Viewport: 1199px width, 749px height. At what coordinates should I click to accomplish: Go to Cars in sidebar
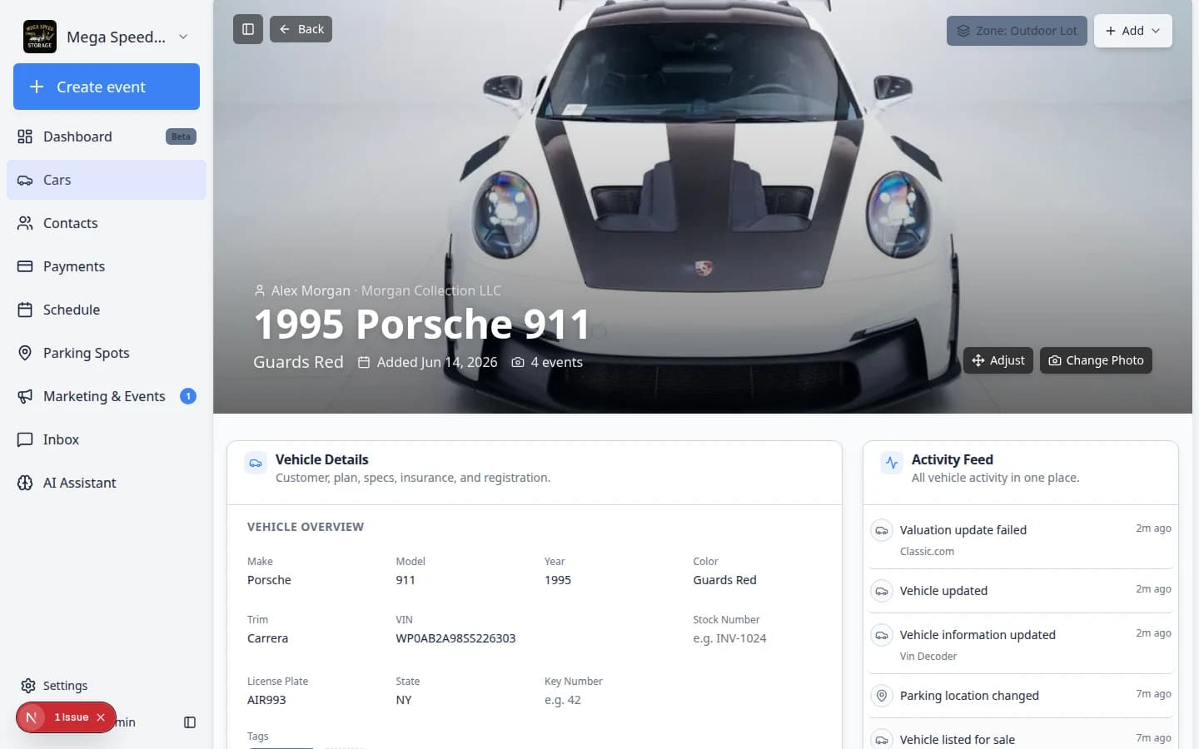click(107, 180)
